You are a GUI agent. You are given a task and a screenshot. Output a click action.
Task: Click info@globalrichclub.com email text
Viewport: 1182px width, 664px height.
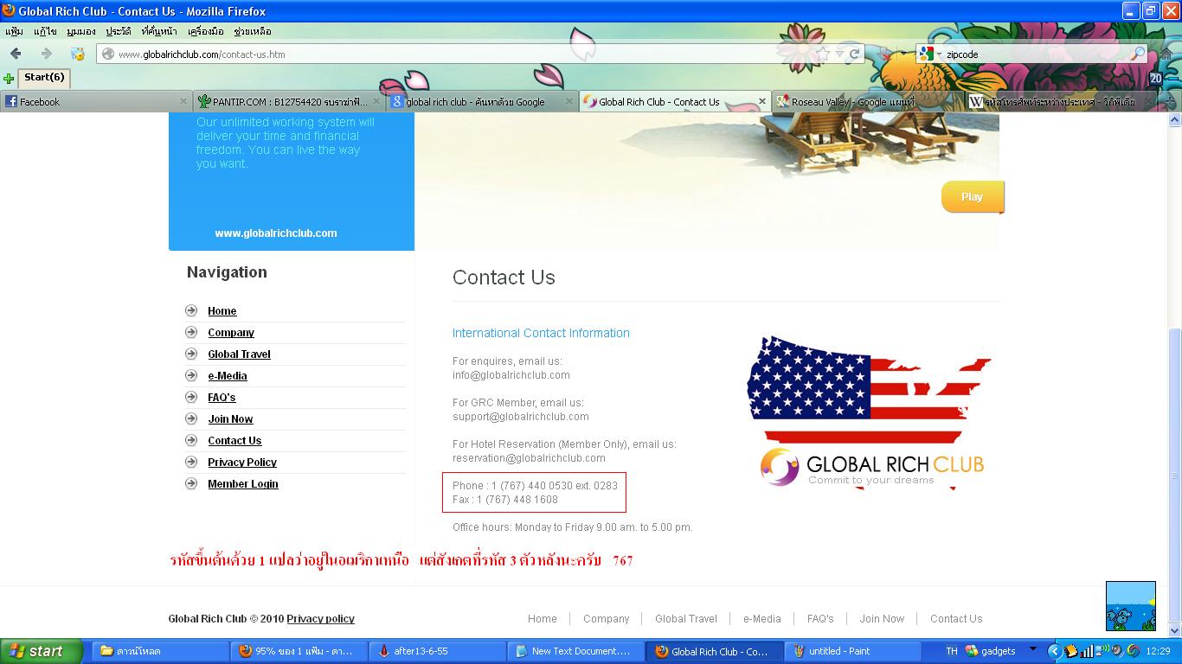(511, 375)
